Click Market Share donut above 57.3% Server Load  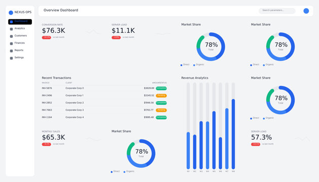[280, 100]
